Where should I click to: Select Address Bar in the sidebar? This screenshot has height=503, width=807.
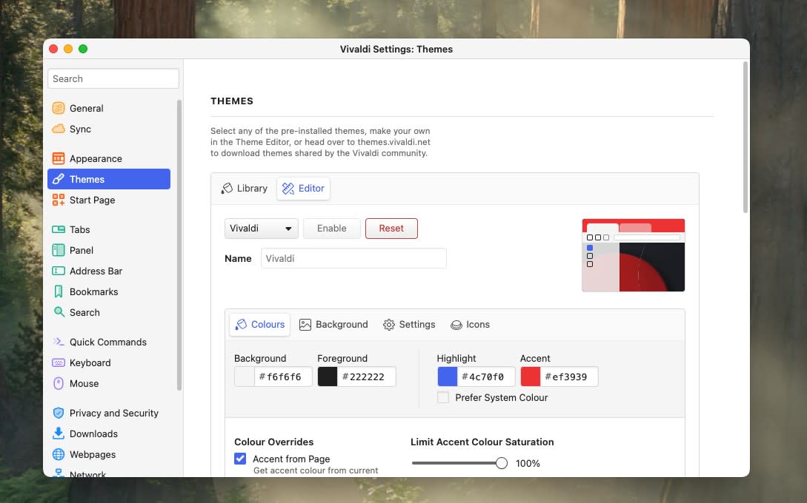109,271
